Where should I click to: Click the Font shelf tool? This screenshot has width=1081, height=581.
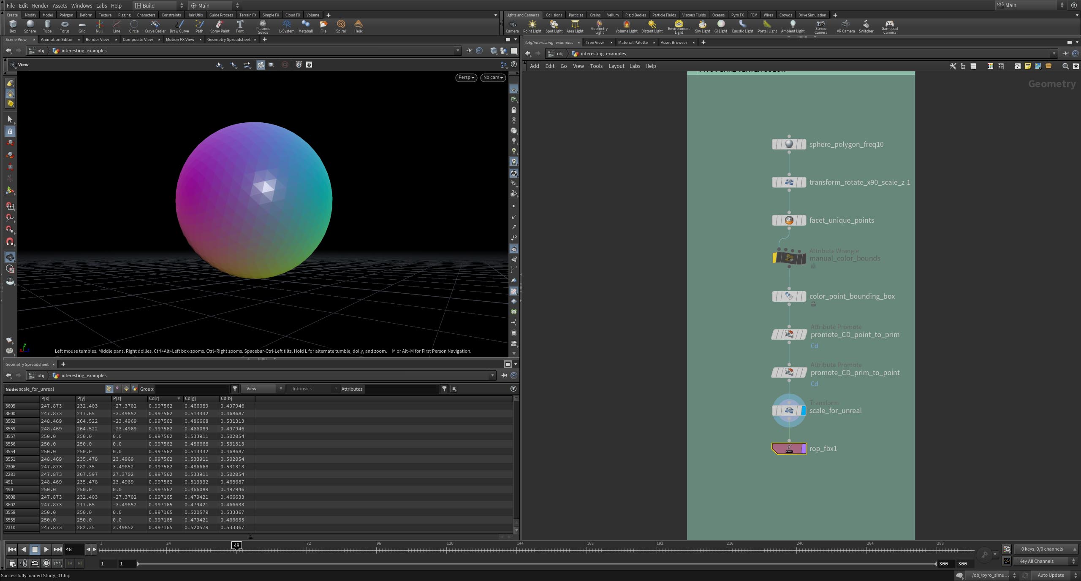[x=240, y=27]
